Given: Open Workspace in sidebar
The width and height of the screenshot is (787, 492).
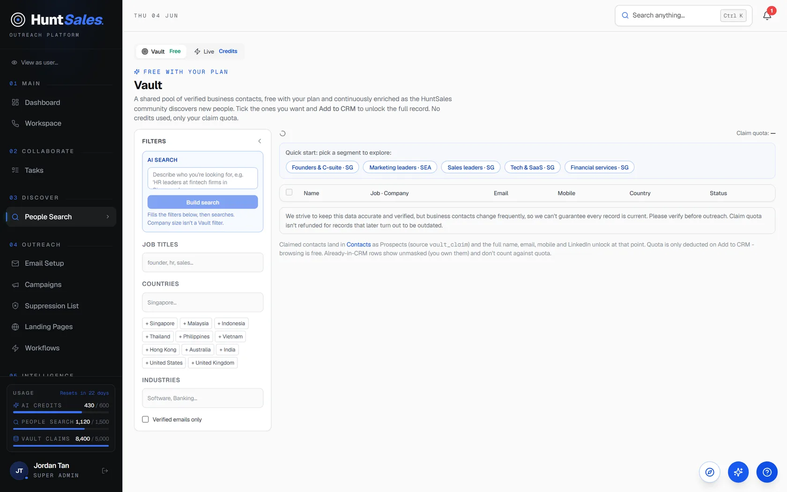Looking at the screenshot, I should tap(61, 123).
